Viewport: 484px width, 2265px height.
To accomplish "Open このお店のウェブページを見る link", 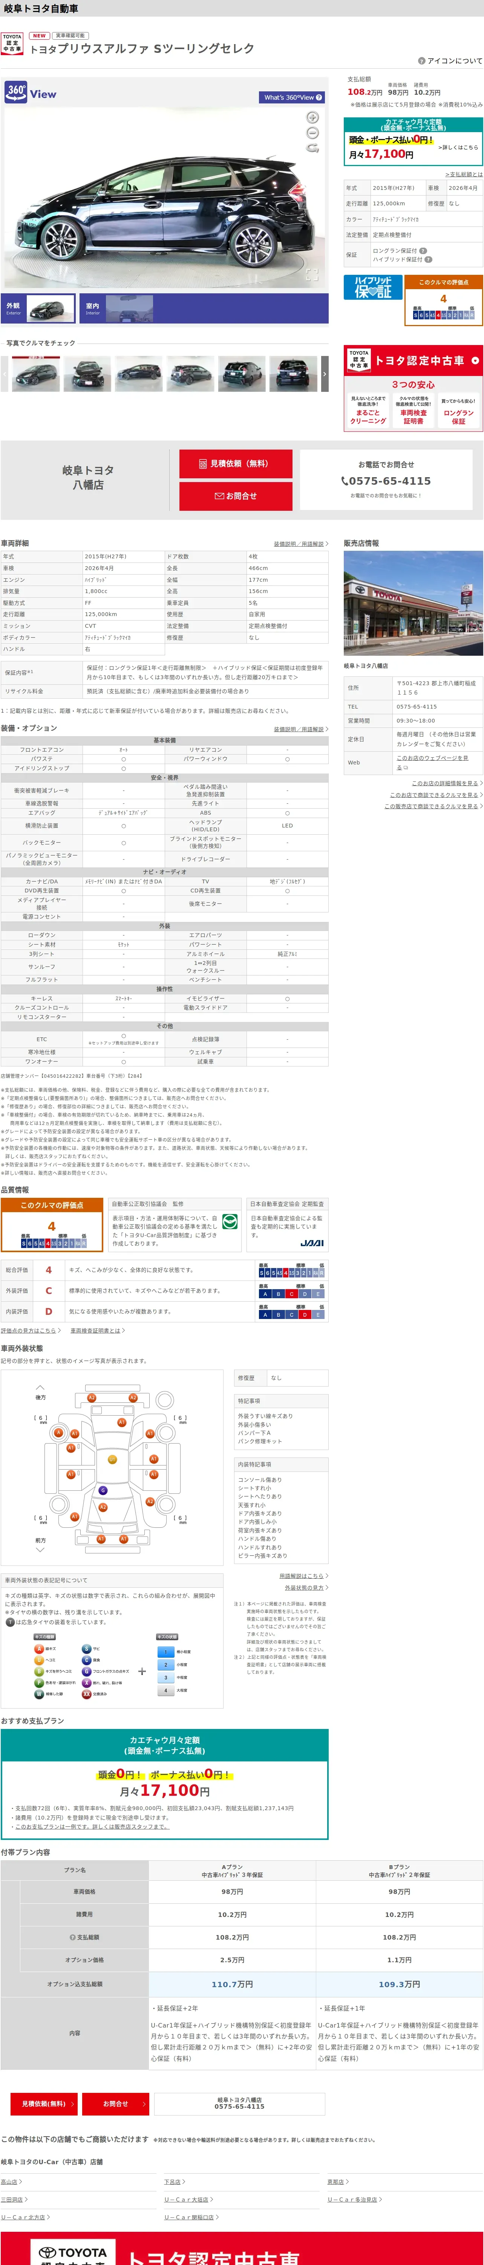I will click(432, 762).
